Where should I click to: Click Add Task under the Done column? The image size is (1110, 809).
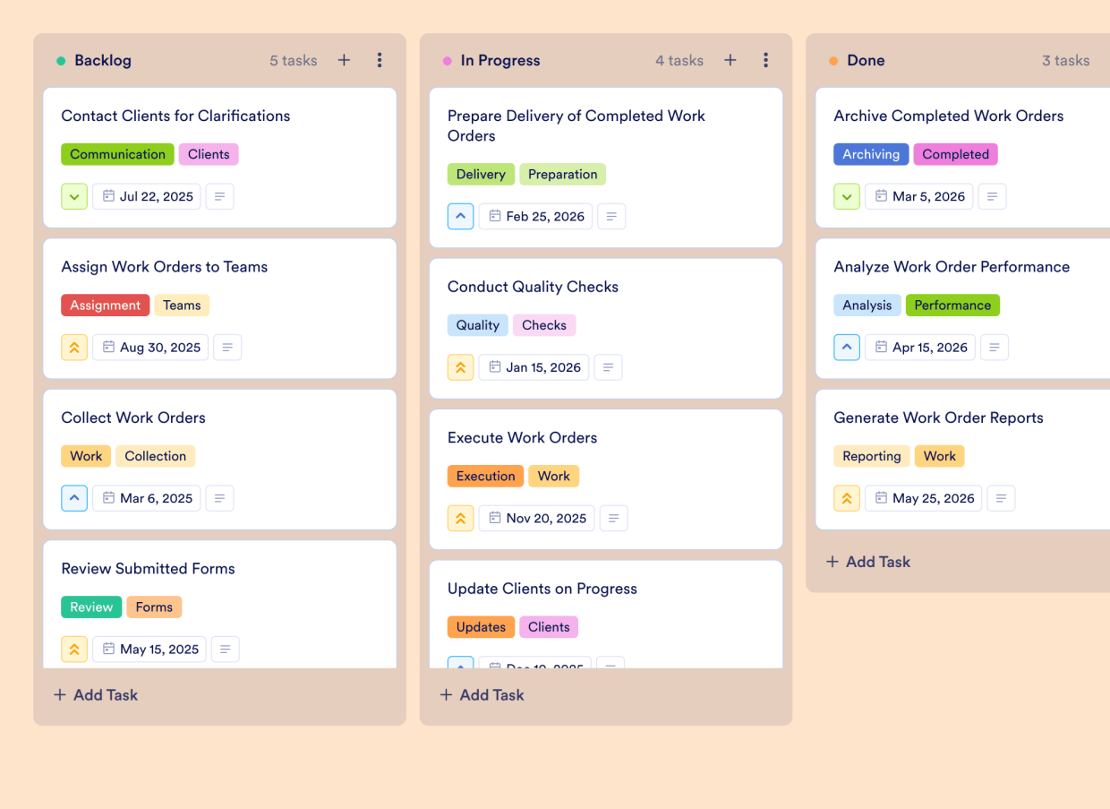tap(868, 562)
